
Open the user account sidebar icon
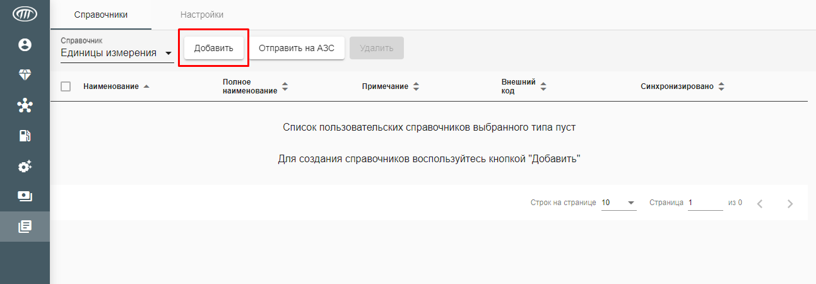pyautogui.click(x=25, y=45)
